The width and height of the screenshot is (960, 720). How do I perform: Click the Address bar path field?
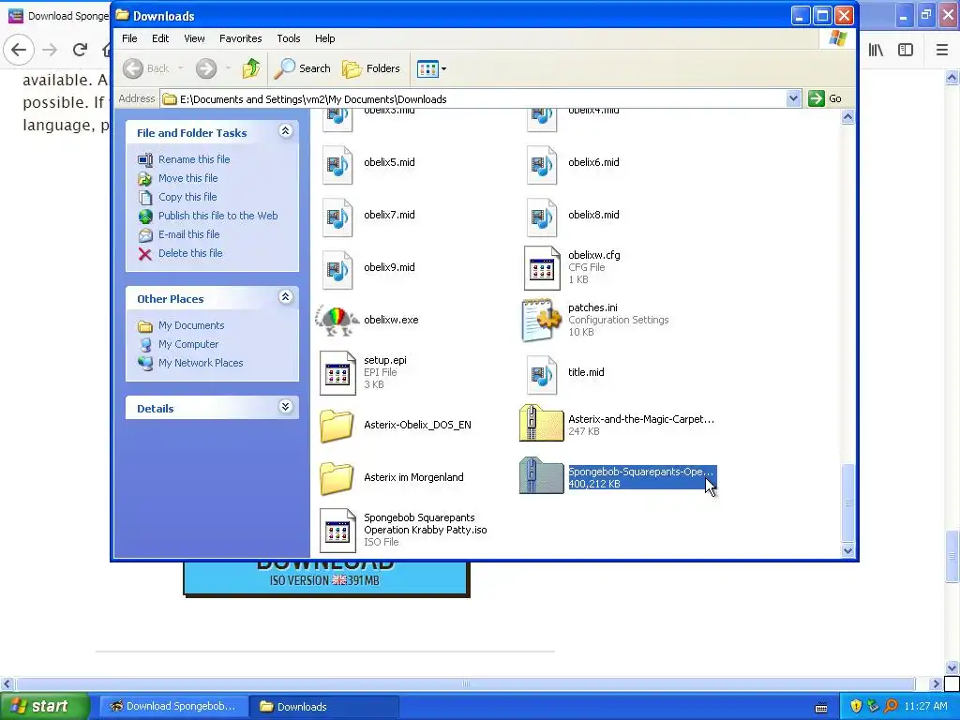(473, 98)
